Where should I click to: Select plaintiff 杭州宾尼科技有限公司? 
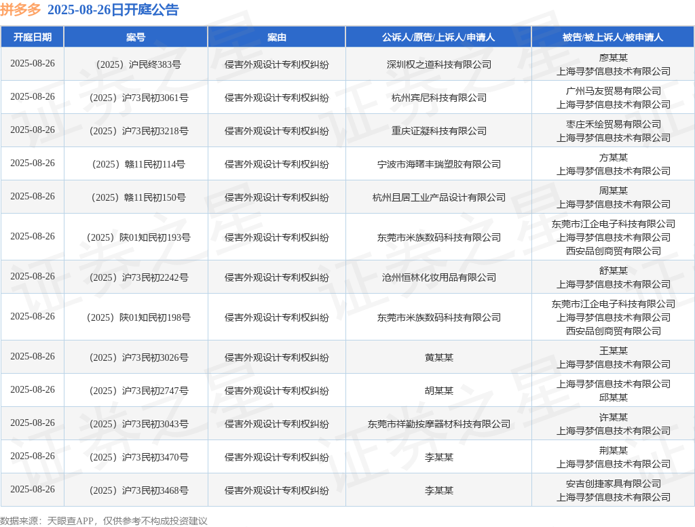439,98
